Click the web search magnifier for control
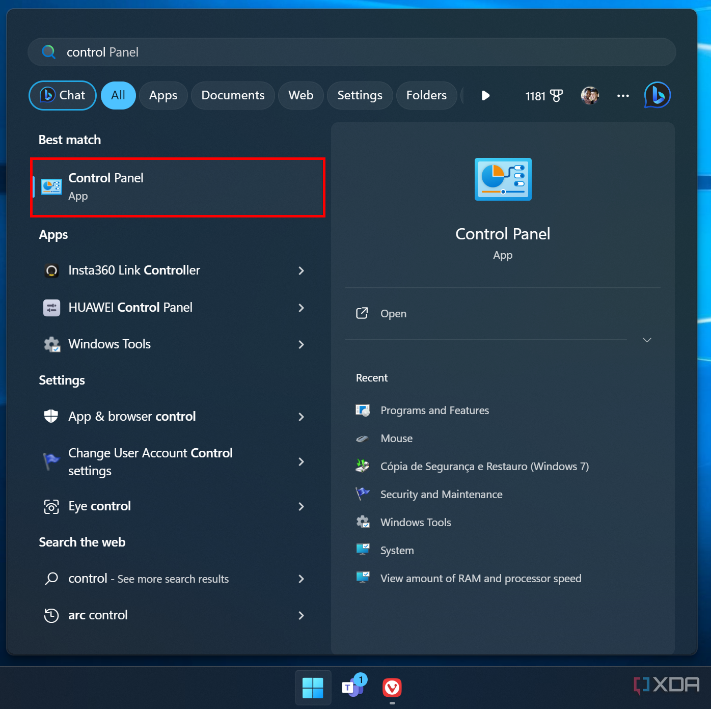The image size is (711, 709). 51,579
